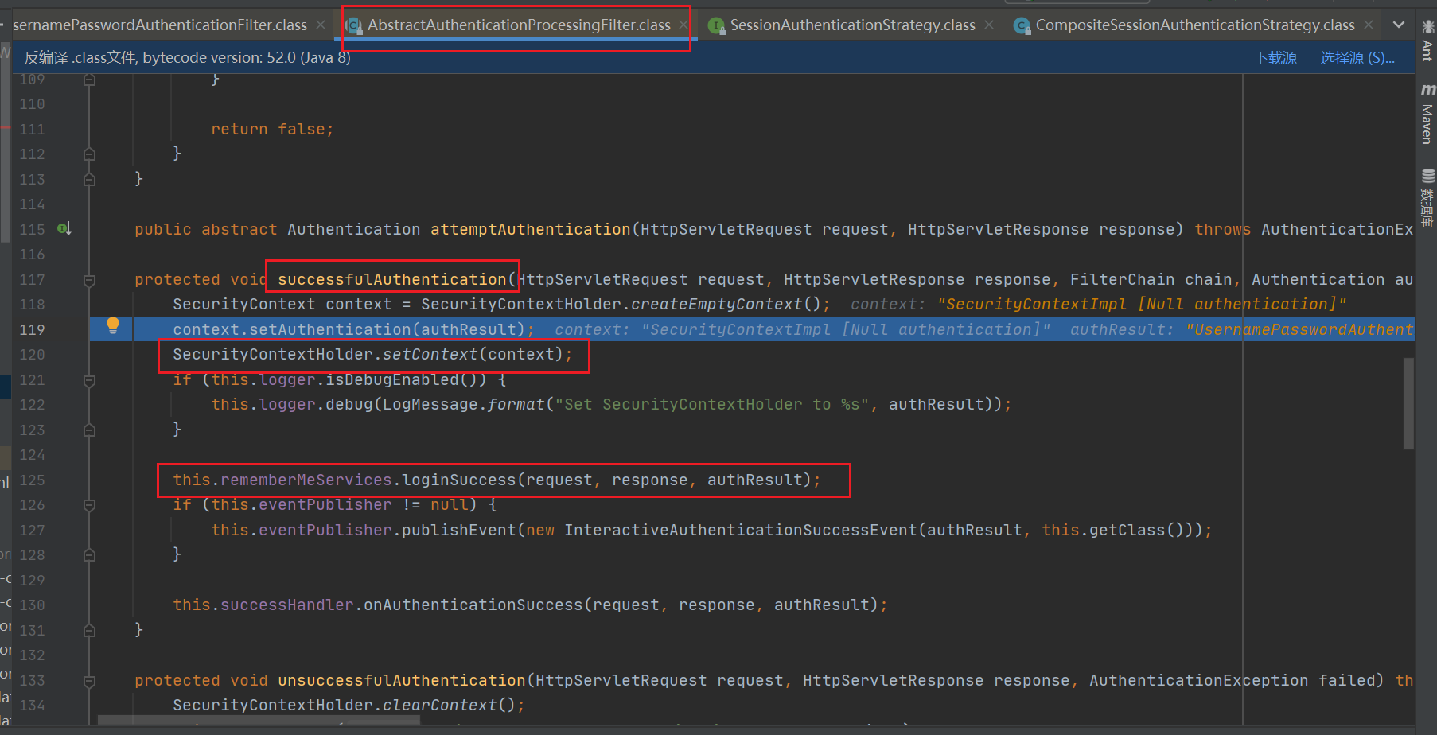Toggle fold marker at line 128 closing brace
The image size is (1437, 735).
[89, 555]
